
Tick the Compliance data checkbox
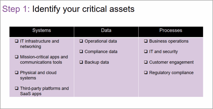coord(81,51)
